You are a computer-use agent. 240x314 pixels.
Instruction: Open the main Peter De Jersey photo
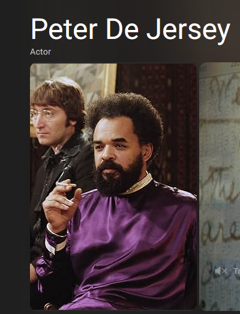[113, 186]
